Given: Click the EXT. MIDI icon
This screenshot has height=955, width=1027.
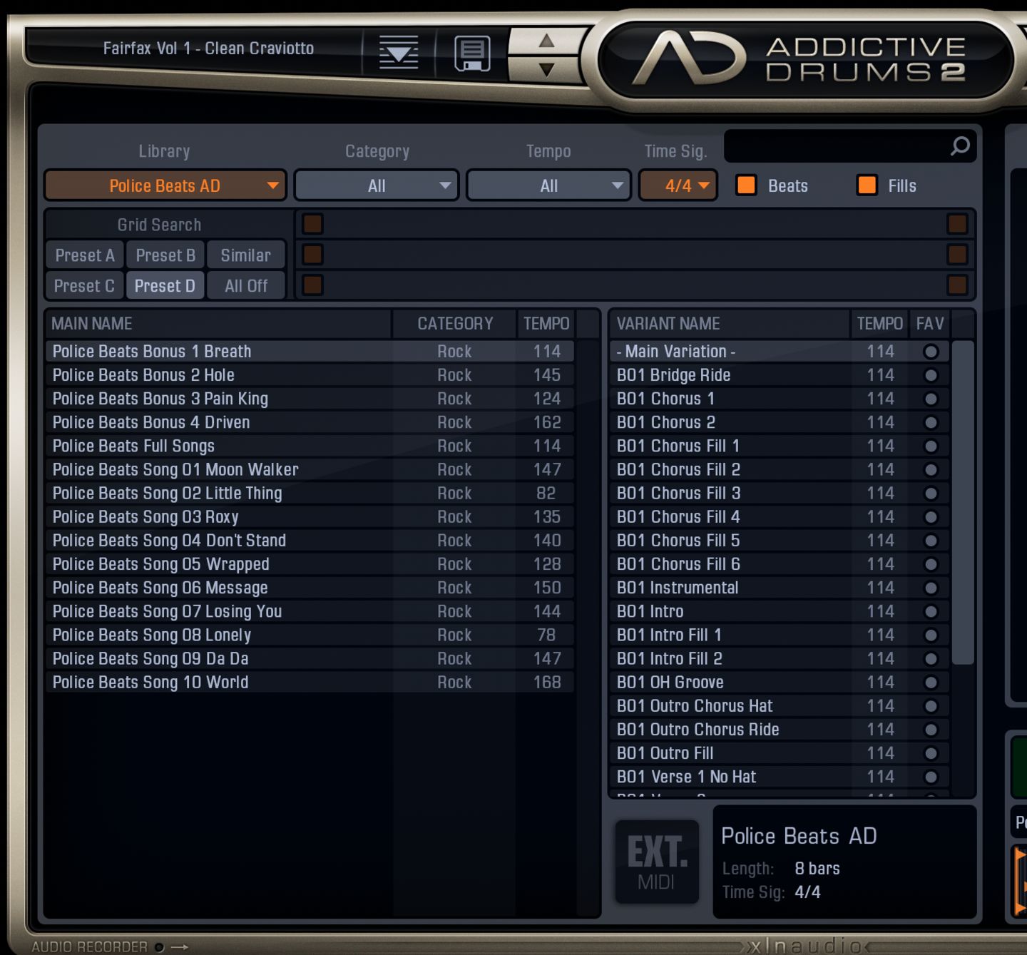Looking at the screenshot, I should [657, 862].
